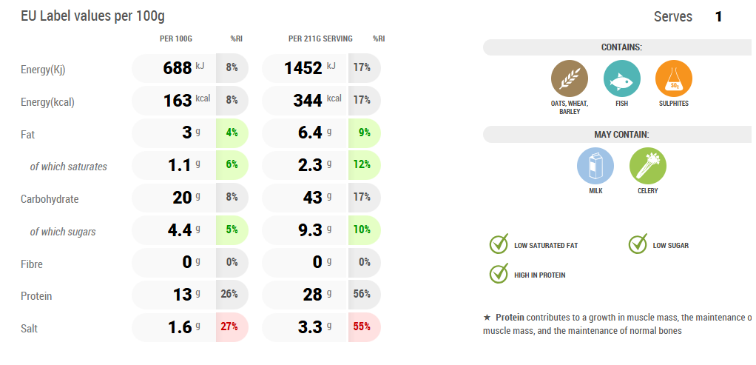Click the celery allergen icon
Image resolution: width=756 pixels, height=365 pixels.
(x=648, y=166)
